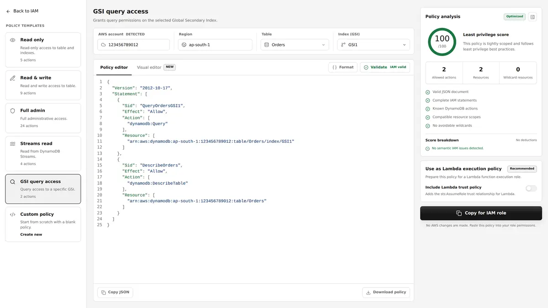Click the Wildcard resources count tile
This screenshot has width=548, height=308.
[518, 73]
